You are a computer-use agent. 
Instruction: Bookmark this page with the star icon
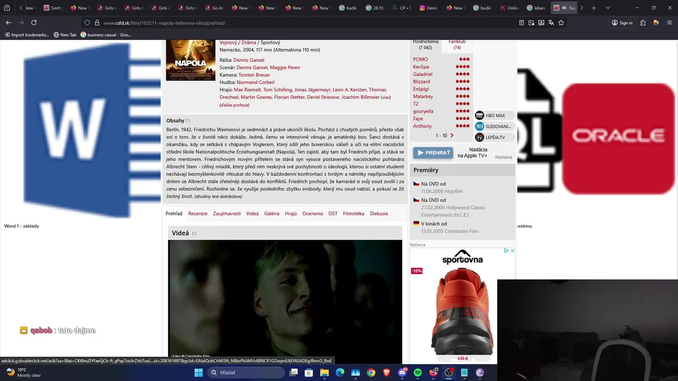561,23
